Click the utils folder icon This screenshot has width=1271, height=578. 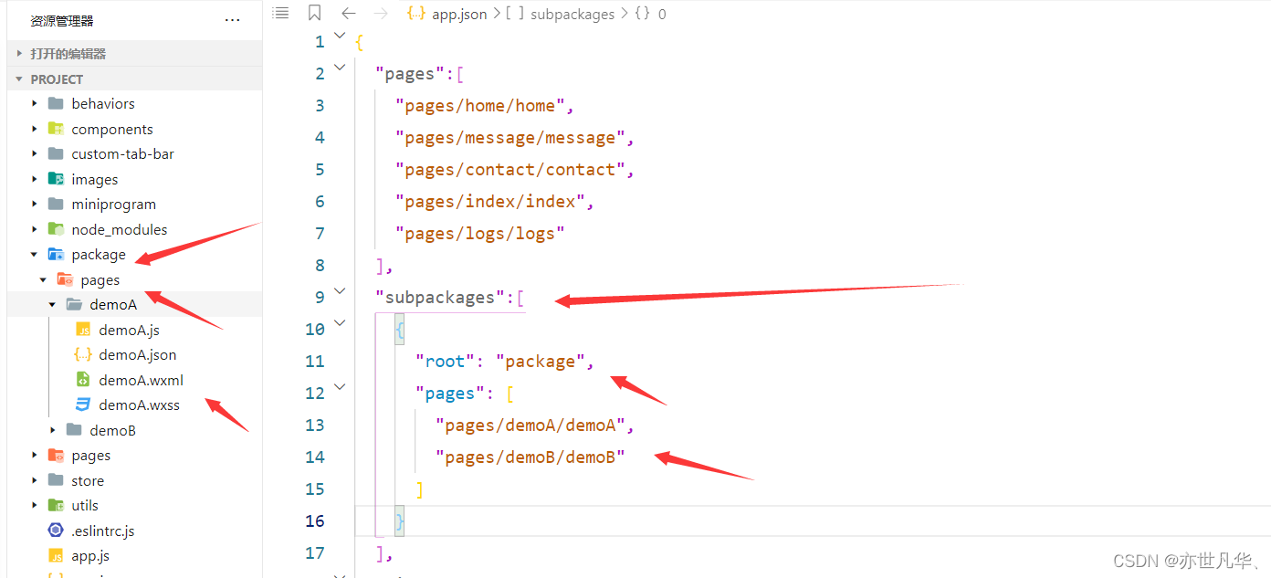tap(56, 505)
